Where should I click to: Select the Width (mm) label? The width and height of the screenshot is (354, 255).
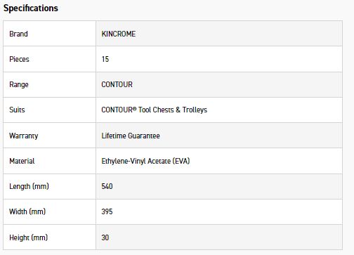27,211
